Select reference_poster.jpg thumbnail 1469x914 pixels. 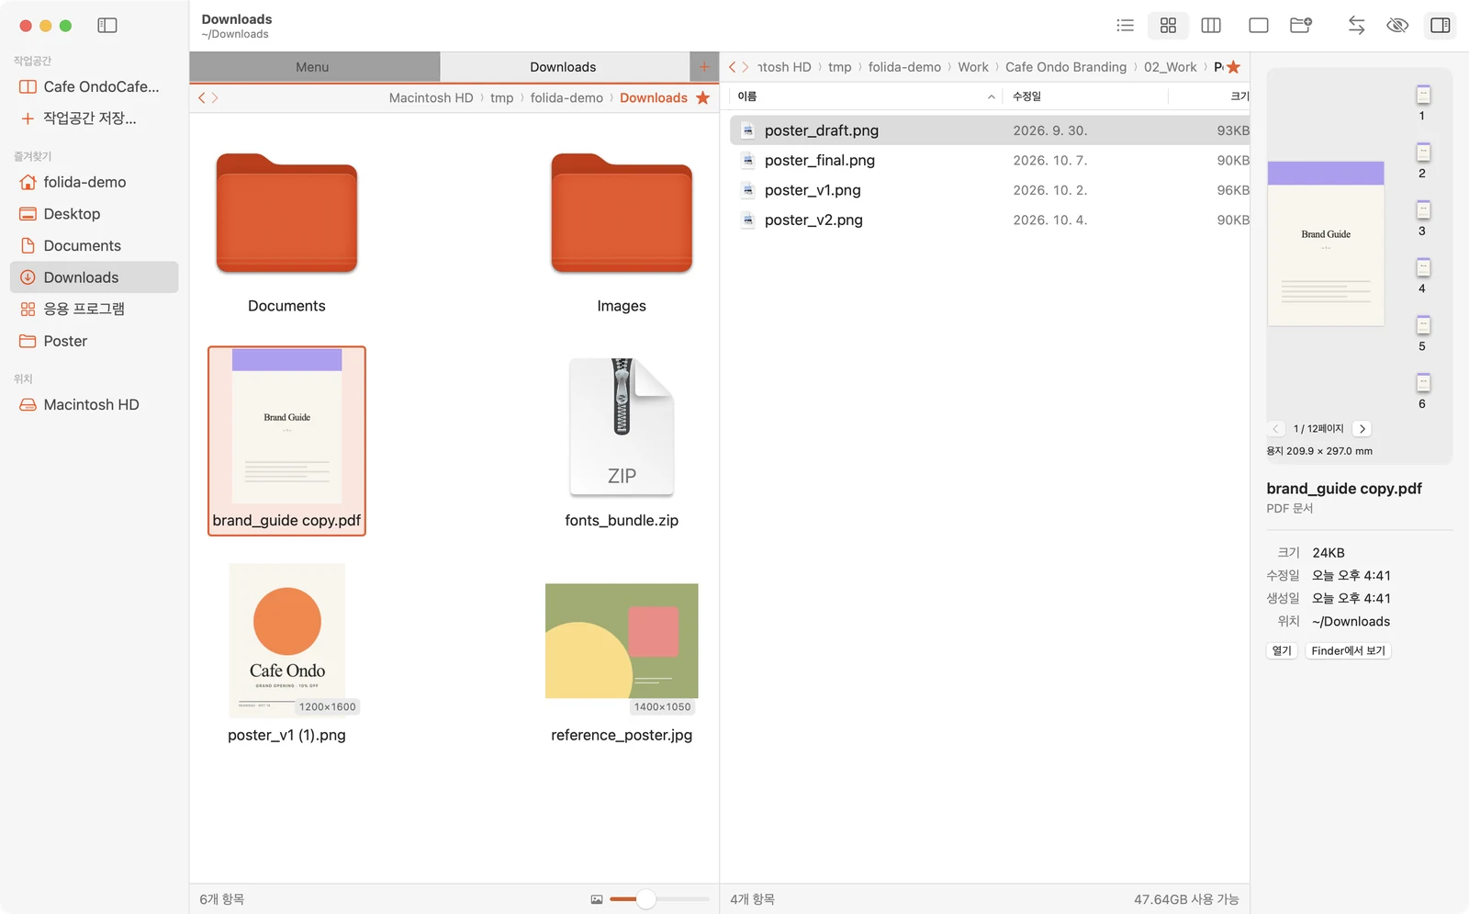point(622,641)
